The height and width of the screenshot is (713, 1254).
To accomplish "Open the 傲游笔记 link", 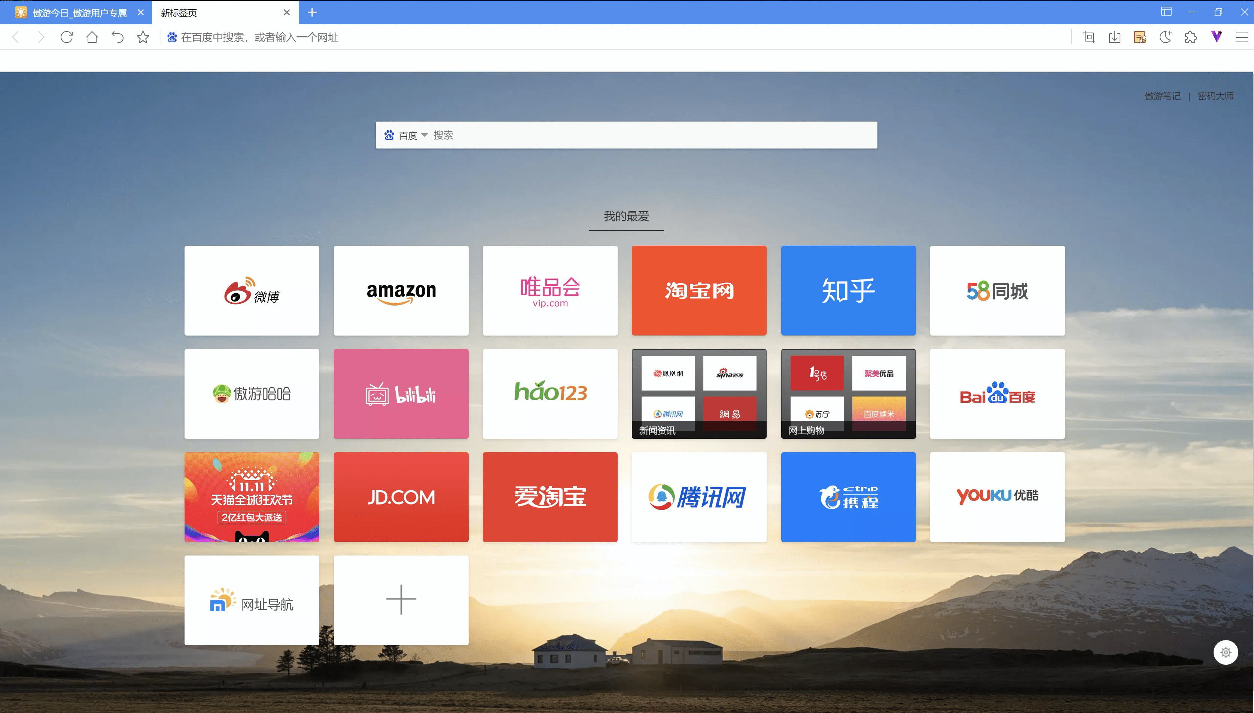I will point(1162,96).
